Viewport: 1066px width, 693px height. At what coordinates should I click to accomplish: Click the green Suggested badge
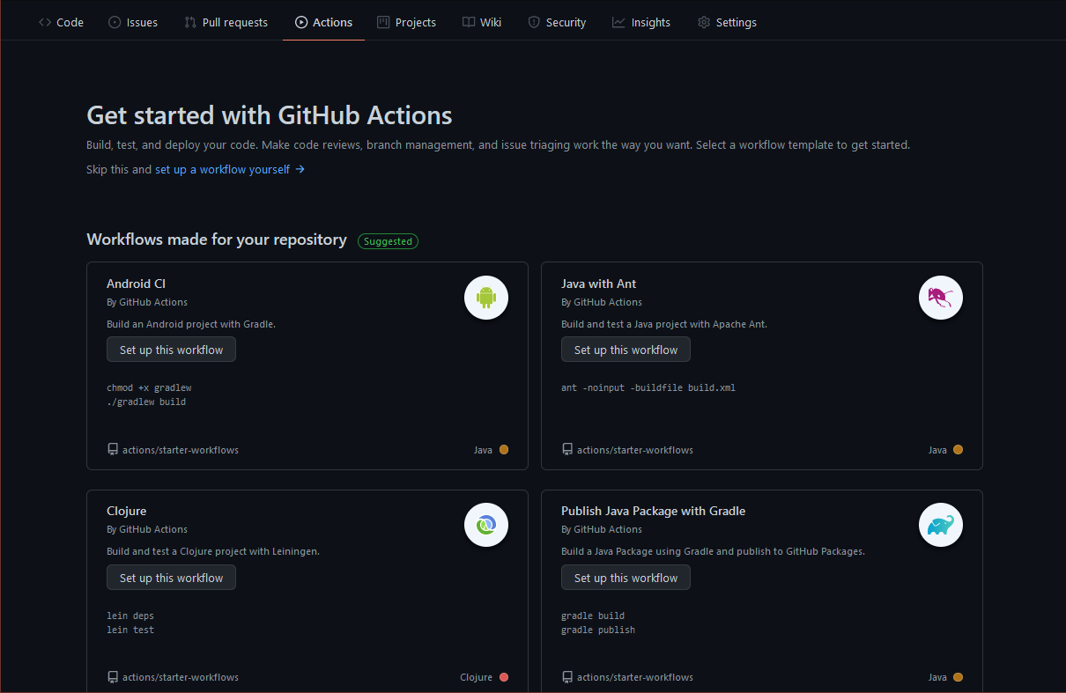[388, 240]
